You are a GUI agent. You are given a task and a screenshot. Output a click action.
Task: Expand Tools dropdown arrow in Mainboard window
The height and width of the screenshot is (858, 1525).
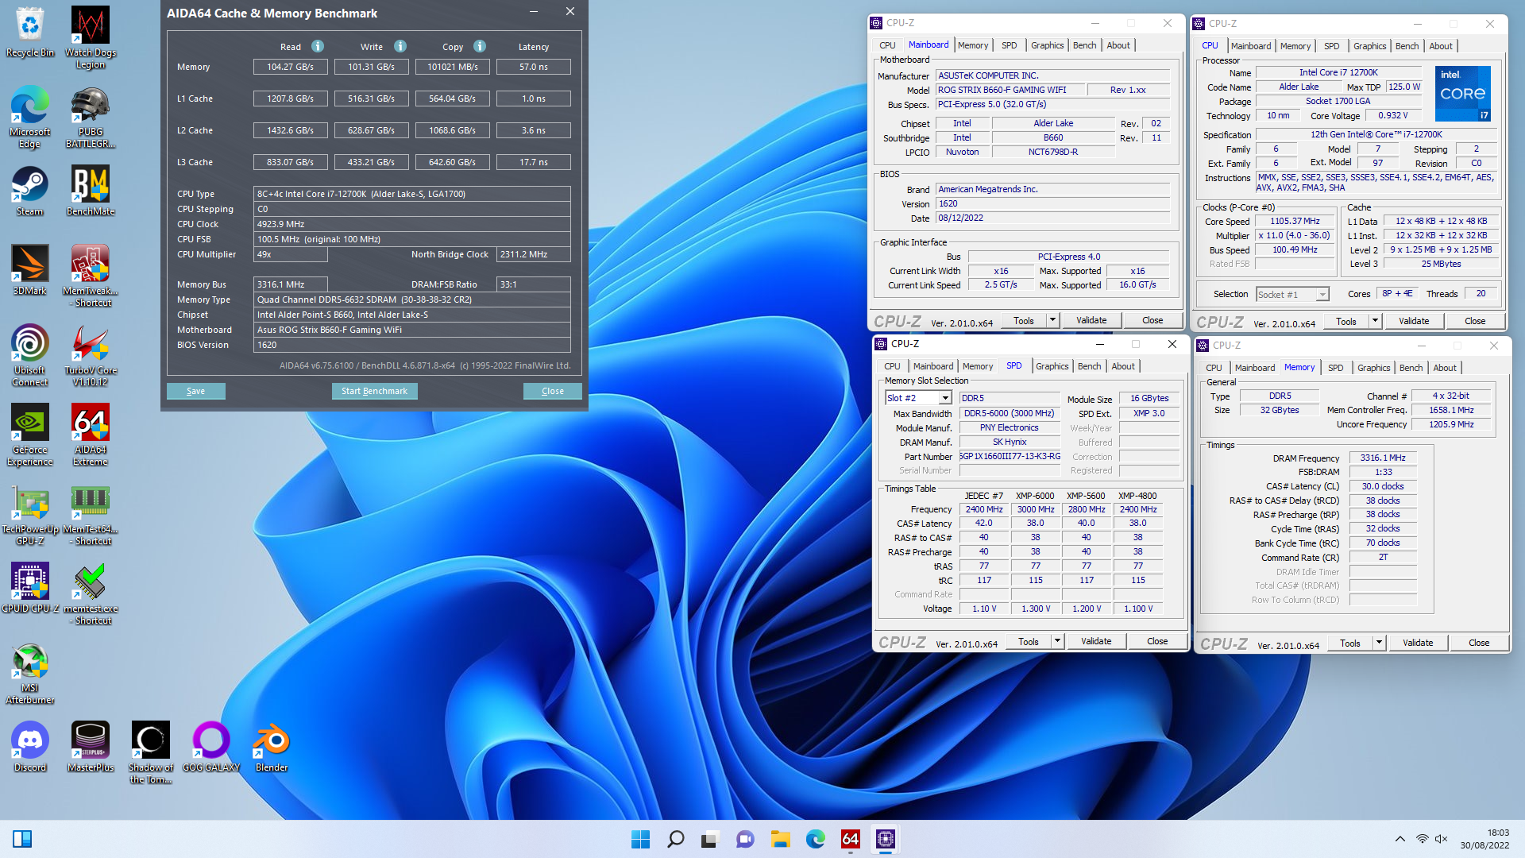click(1052, 320)
